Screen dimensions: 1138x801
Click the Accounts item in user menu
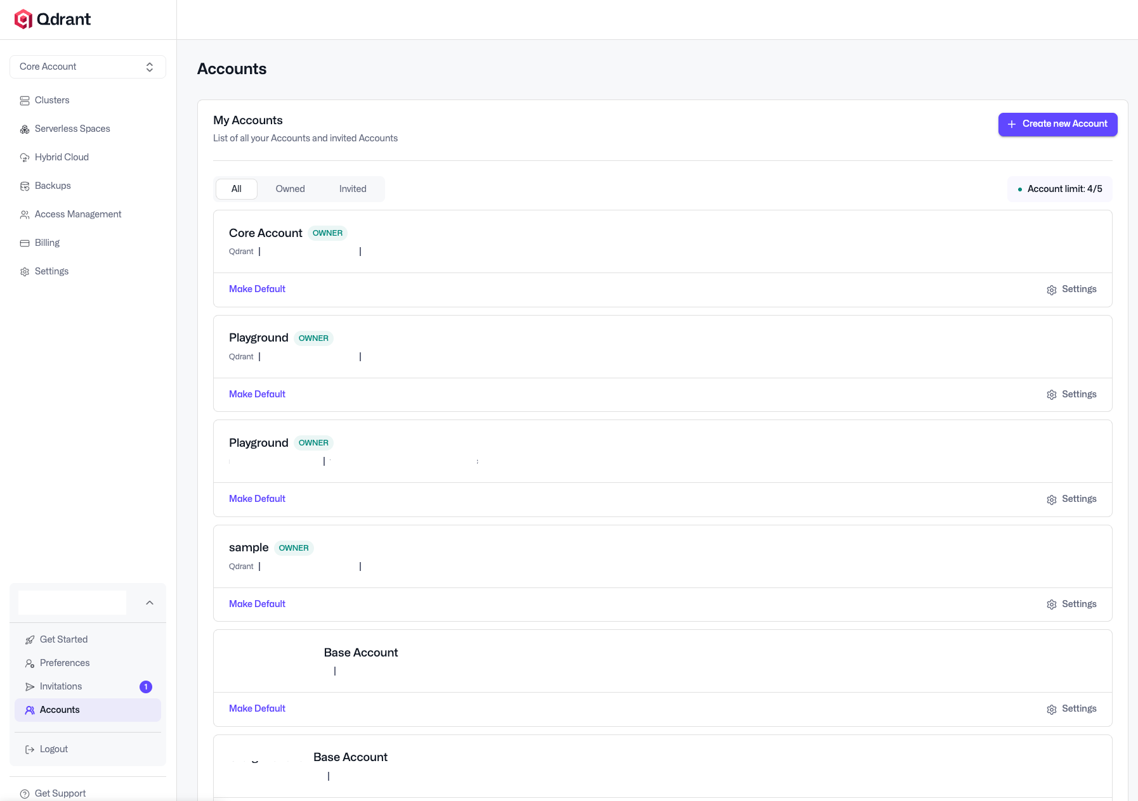pyautogui.click(x=88, y=710)
